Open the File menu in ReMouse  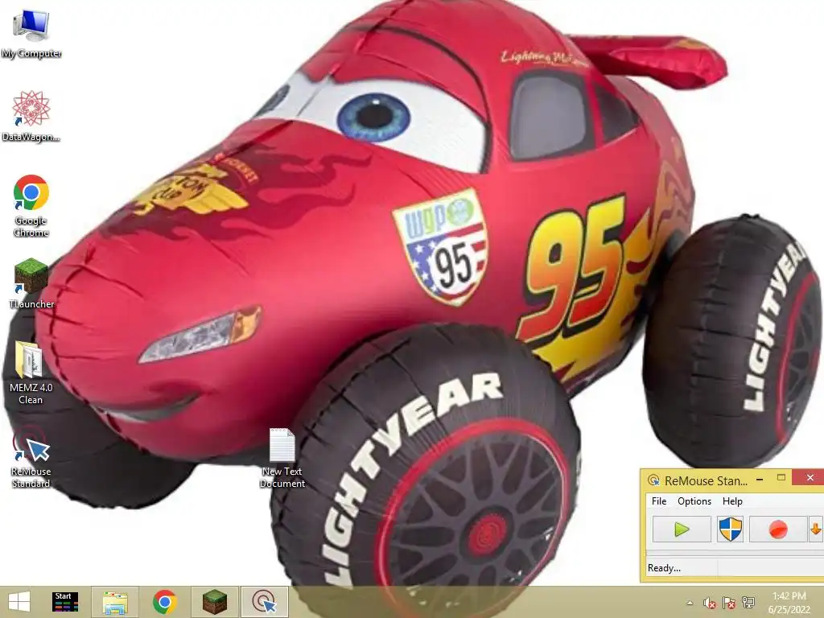click(x=658, y=501)
